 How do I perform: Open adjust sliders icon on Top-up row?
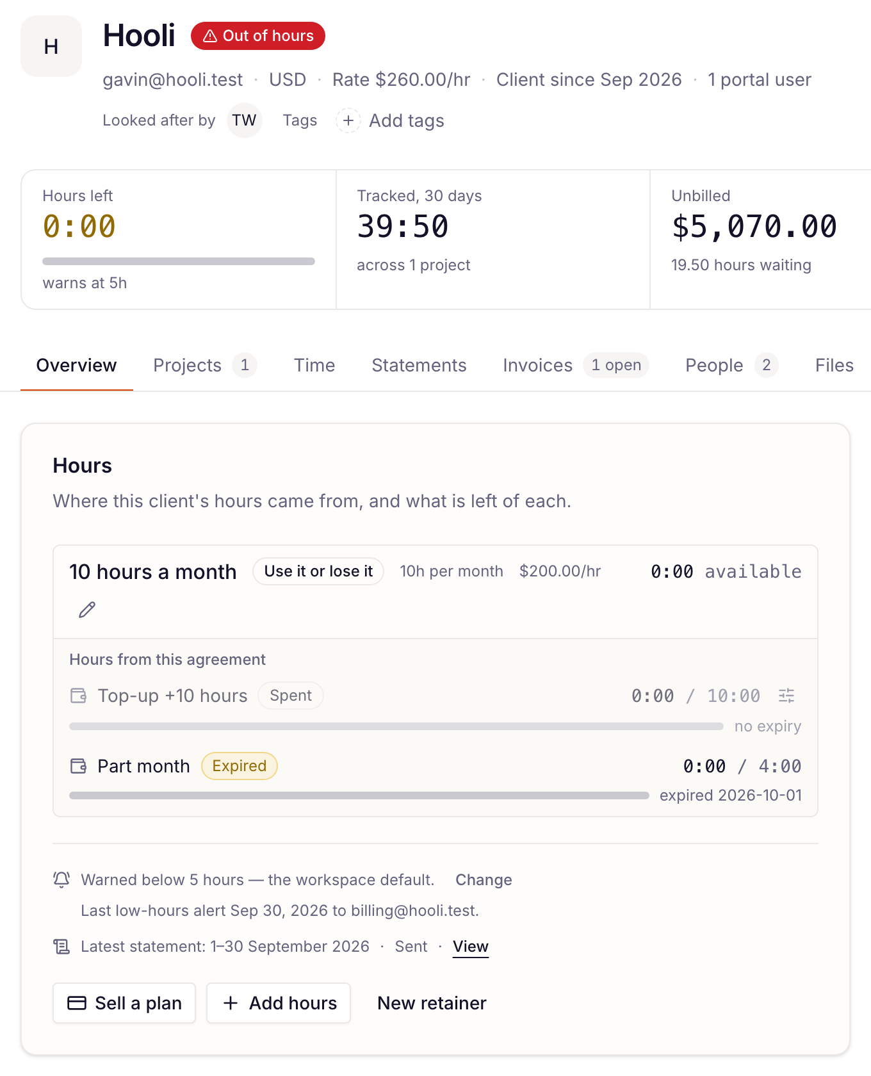coord(786,696)
